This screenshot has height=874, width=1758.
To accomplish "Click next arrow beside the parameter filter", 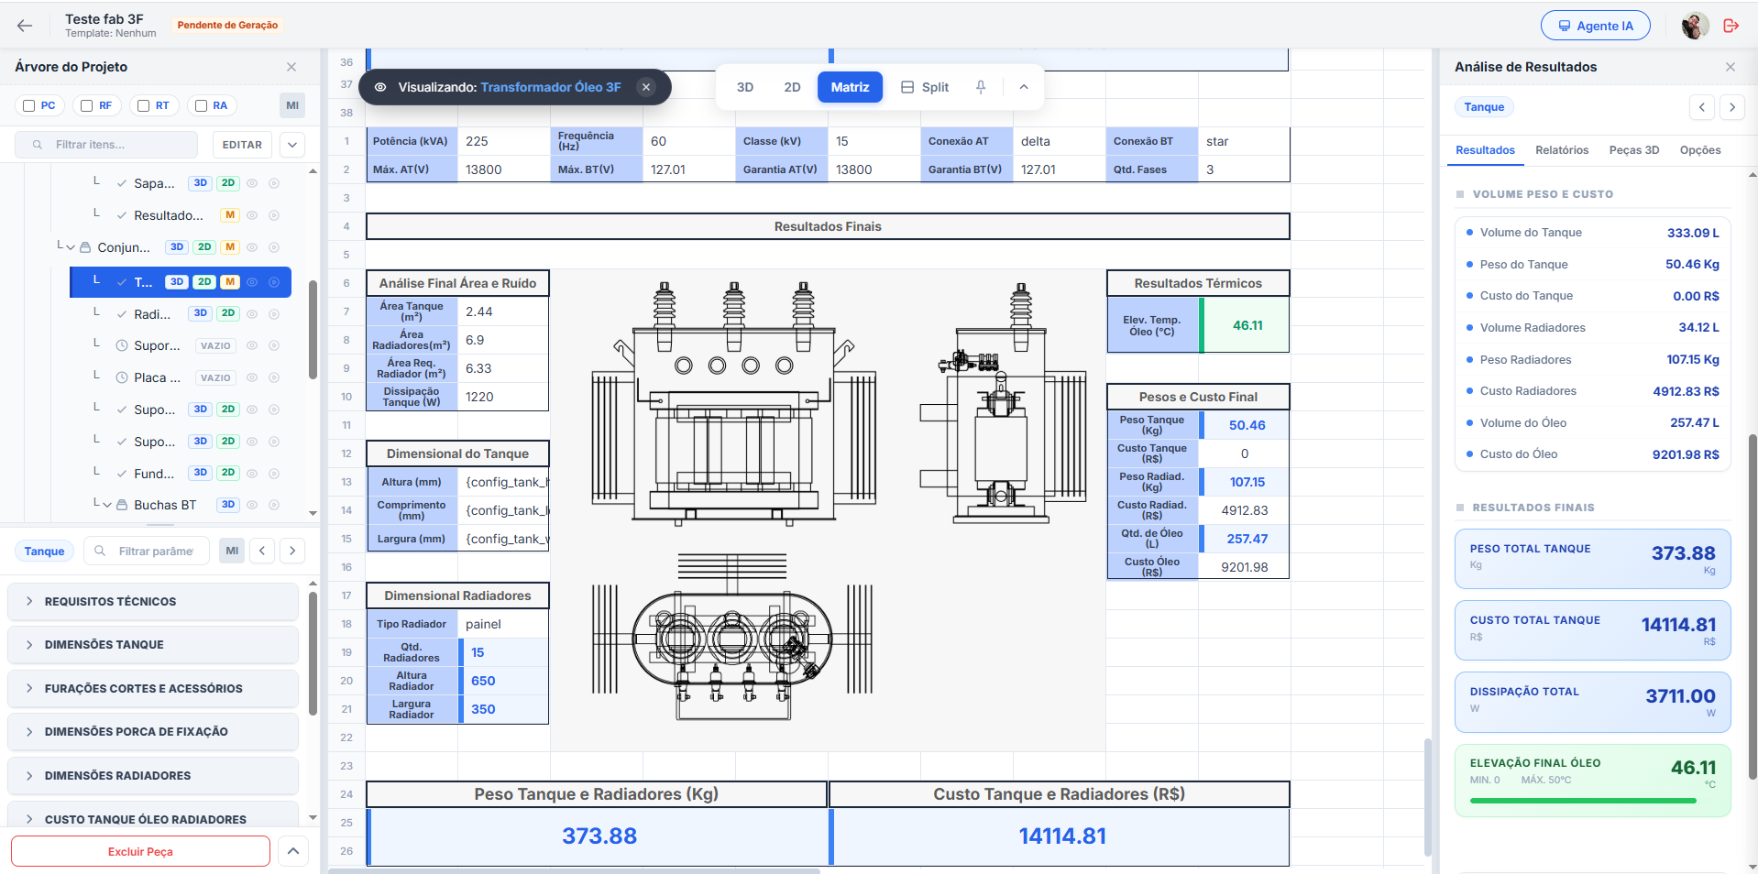I will 292,551.
